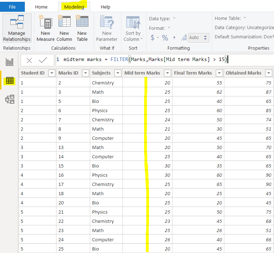Switch to Model view icon
Screen dimensions: 274x253
10,99
